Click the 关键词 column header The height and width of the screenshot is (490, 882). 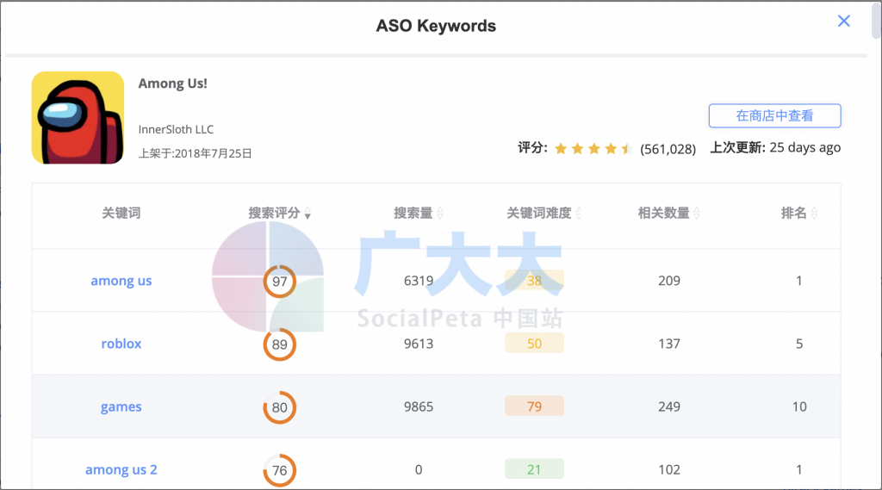(x=121, y=214)
